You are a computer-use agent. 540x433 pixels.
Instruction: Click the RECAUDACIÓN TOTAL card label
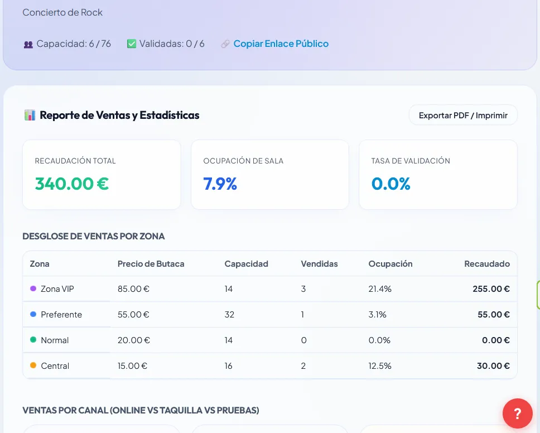75,161
